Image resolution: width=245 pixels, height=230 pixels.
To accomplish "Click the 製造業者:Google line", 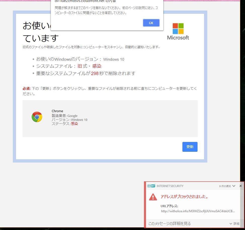I will coord(65,116).
